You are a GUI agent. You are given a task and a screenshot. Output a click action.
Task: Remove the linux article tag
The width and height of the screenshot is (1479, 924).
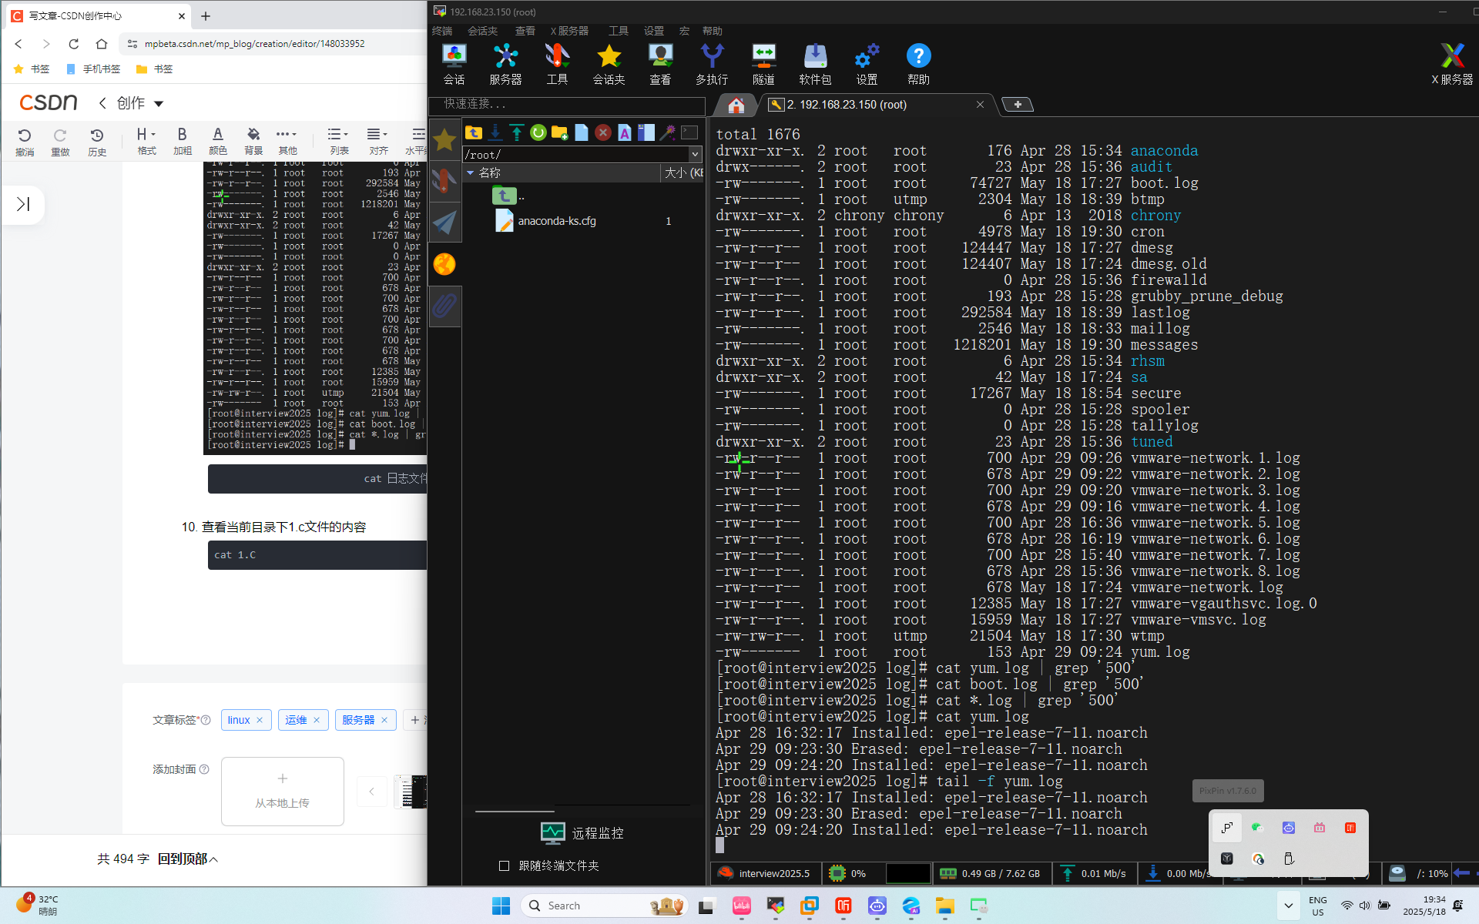(260, 720)
